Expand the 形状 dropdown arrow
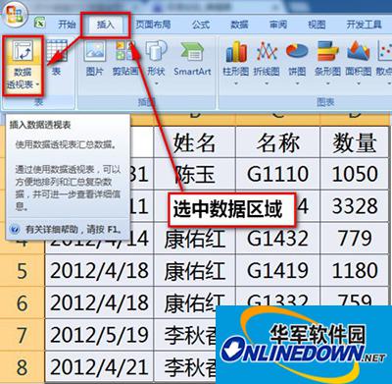Screen dimensions: 392x384 [x=156, y=83]
